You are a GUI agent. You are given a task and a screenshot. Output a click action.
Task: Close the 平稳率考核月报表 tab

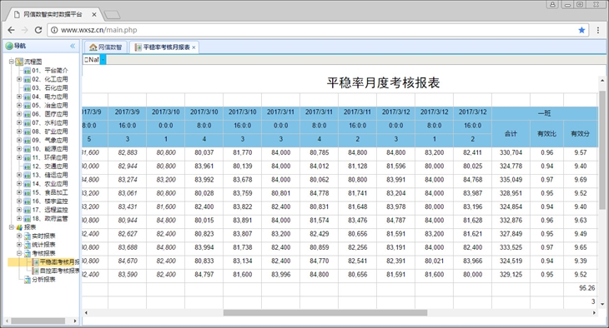tap(194, 47)
